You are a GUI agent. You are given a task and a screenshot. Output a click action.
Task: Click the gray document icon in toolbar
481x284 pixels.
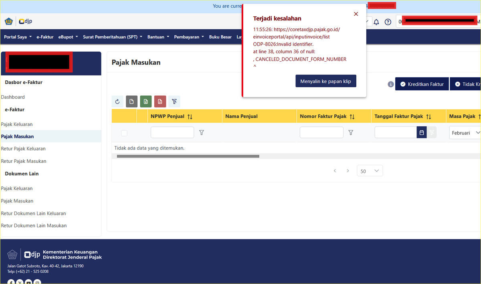click(x=131, y=102)
